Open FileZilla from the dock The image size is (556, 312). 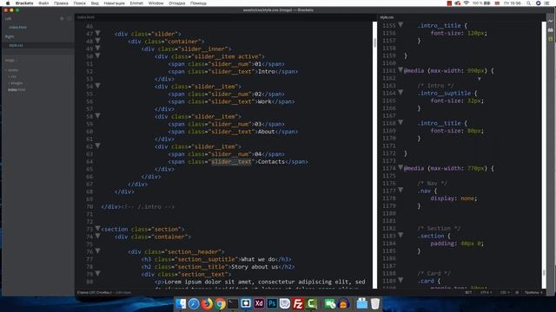coord(298,303)
